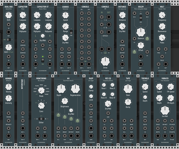Click the Dry/Wet knob on Res EQ
This screenshot has width=179, height=149.
(108, 104)
